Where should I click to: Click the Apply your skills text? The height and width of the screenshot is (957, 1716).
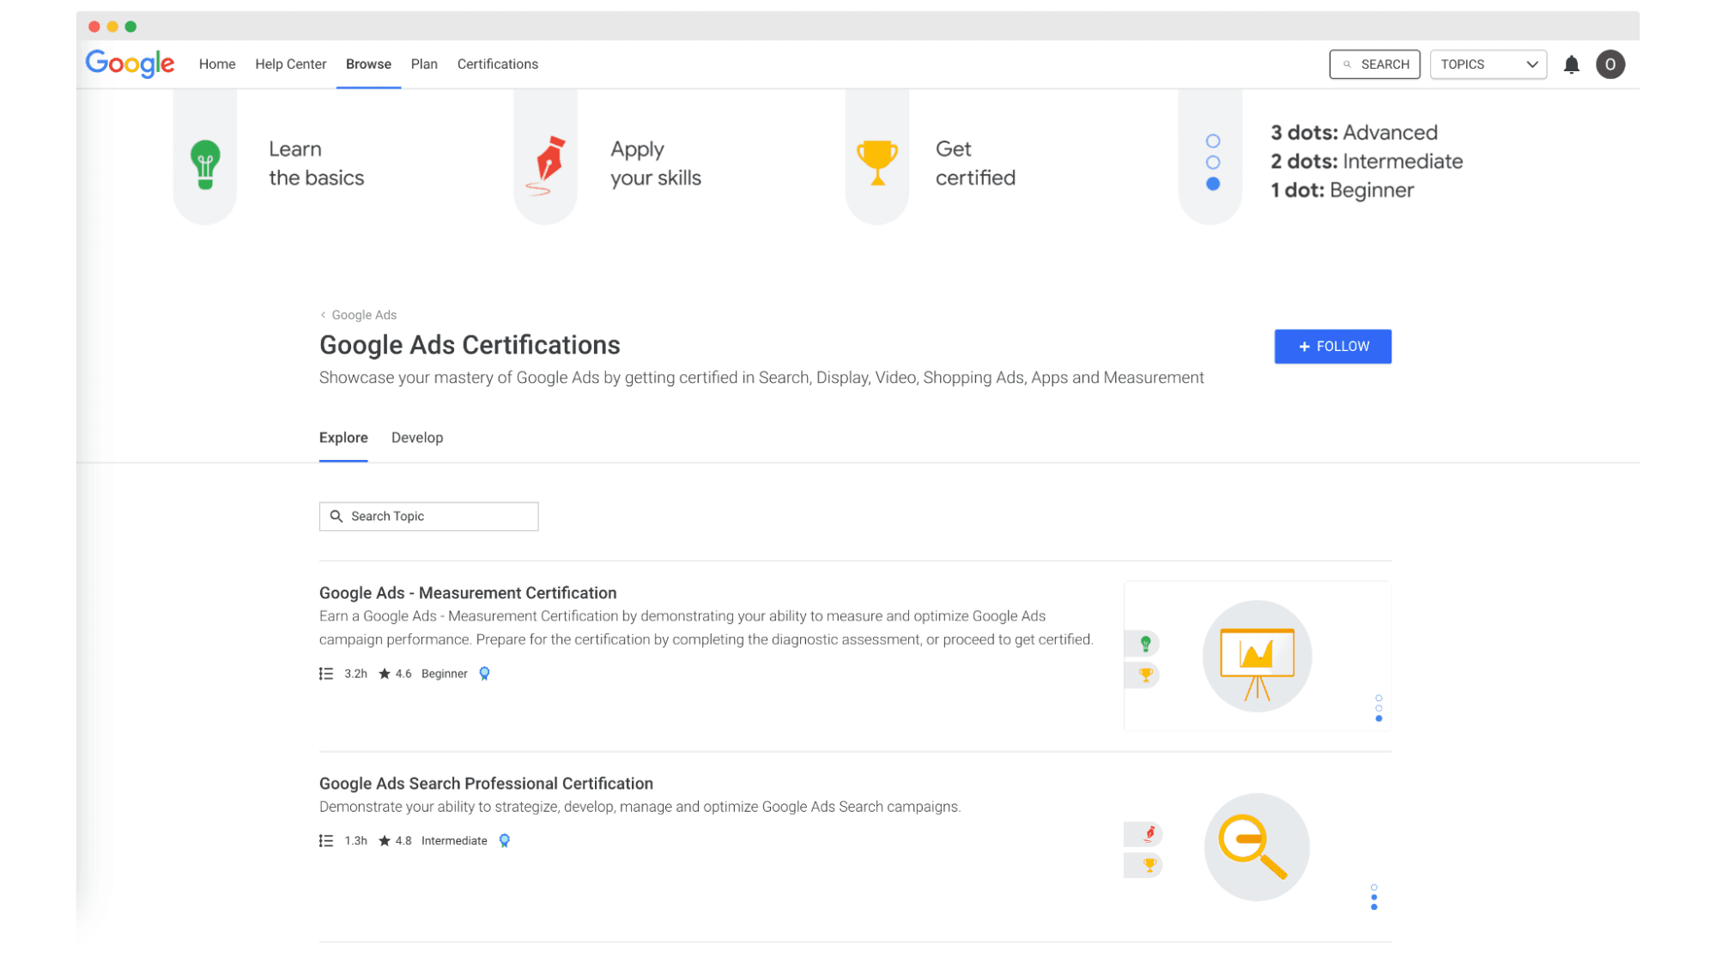(656, 163)
